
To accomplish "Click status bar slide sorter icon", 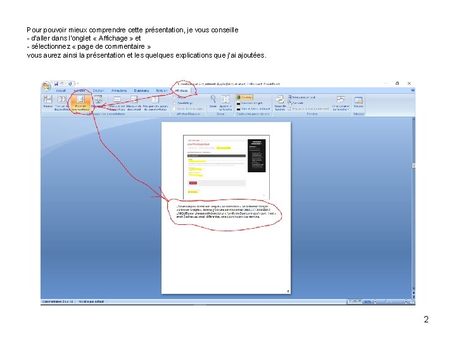I will 355,302.
